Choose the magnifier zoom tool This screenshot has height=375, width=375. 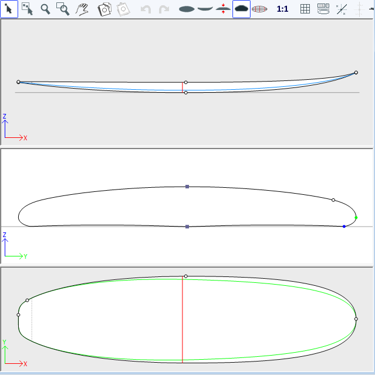(x=45, y=9)
